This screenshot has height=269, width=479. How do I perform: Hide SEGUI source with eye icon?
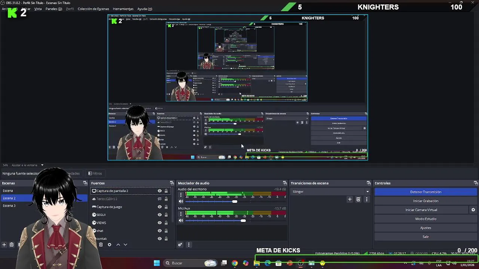(159, 215)
